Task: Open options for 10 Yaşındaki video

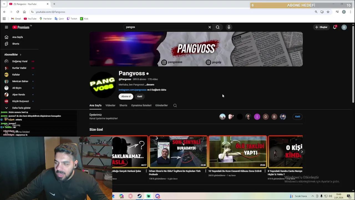Action: pyautogui.click(x=265, y=171)
